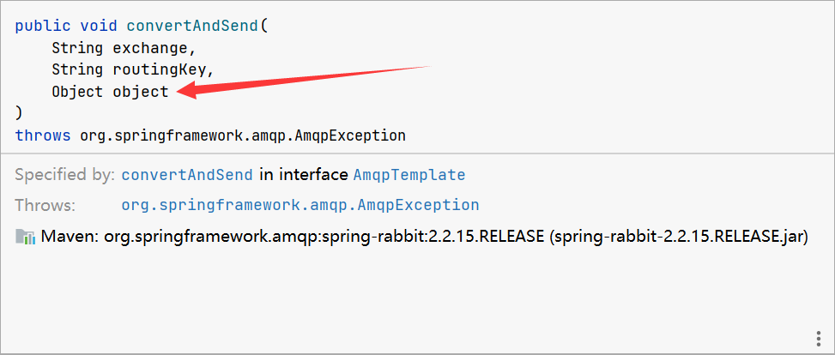Click the word interface before AmqpTemplate
This screenshot has width=835, height=355.
(303, 175)
